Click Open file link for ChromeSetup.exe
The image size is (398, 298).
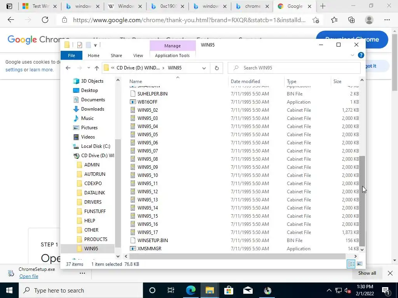pos(29,276)
